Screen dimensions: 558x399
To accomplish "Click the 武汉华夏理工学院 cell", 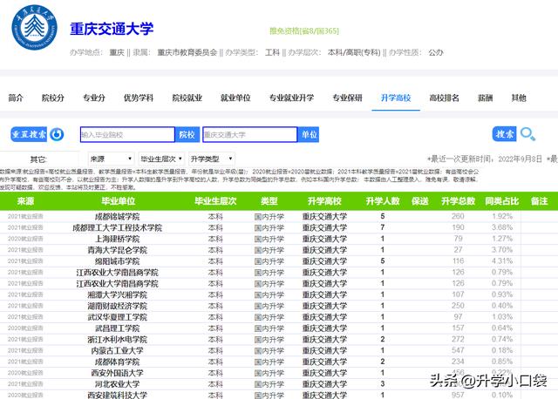I will click(x=117, y=317).
